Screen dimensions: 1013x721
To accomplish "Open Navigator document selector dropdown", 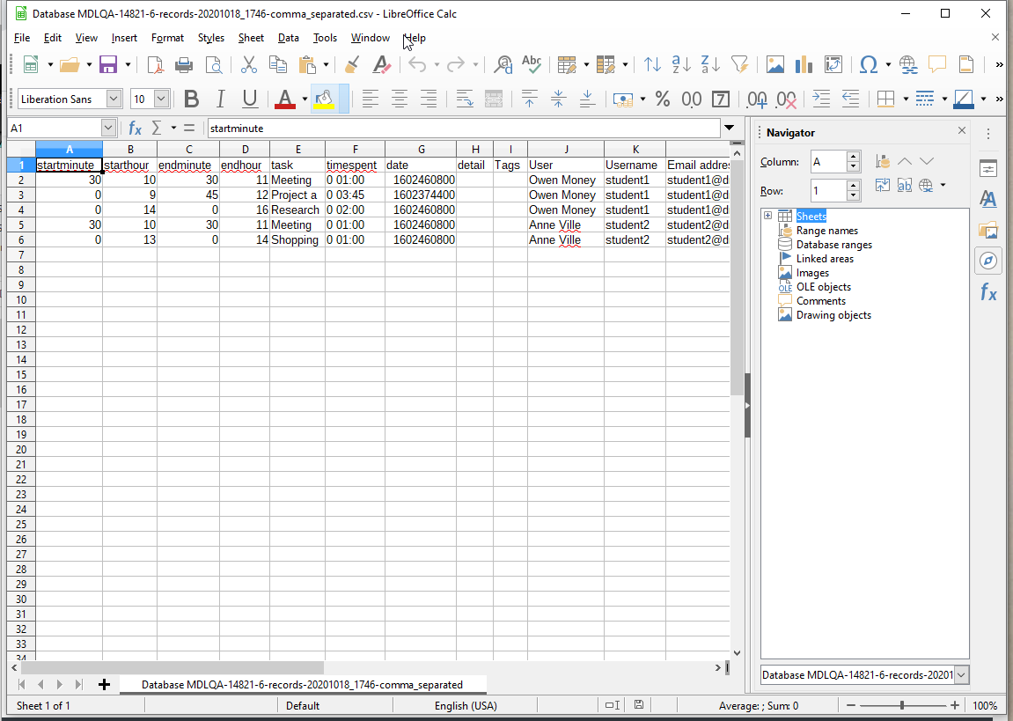I will point(961,675).
